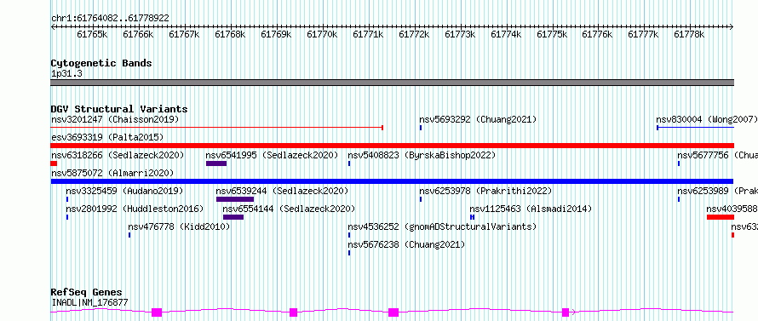Click the blue marker under nsv1125463
The image size is (758, 321).
[x=473, y=217]
